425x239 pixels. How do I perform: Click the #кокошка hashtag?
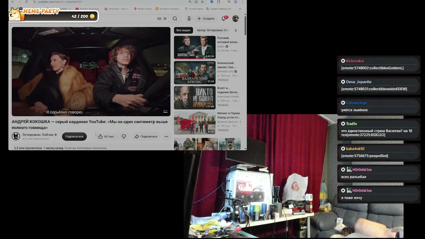[100, 148]
